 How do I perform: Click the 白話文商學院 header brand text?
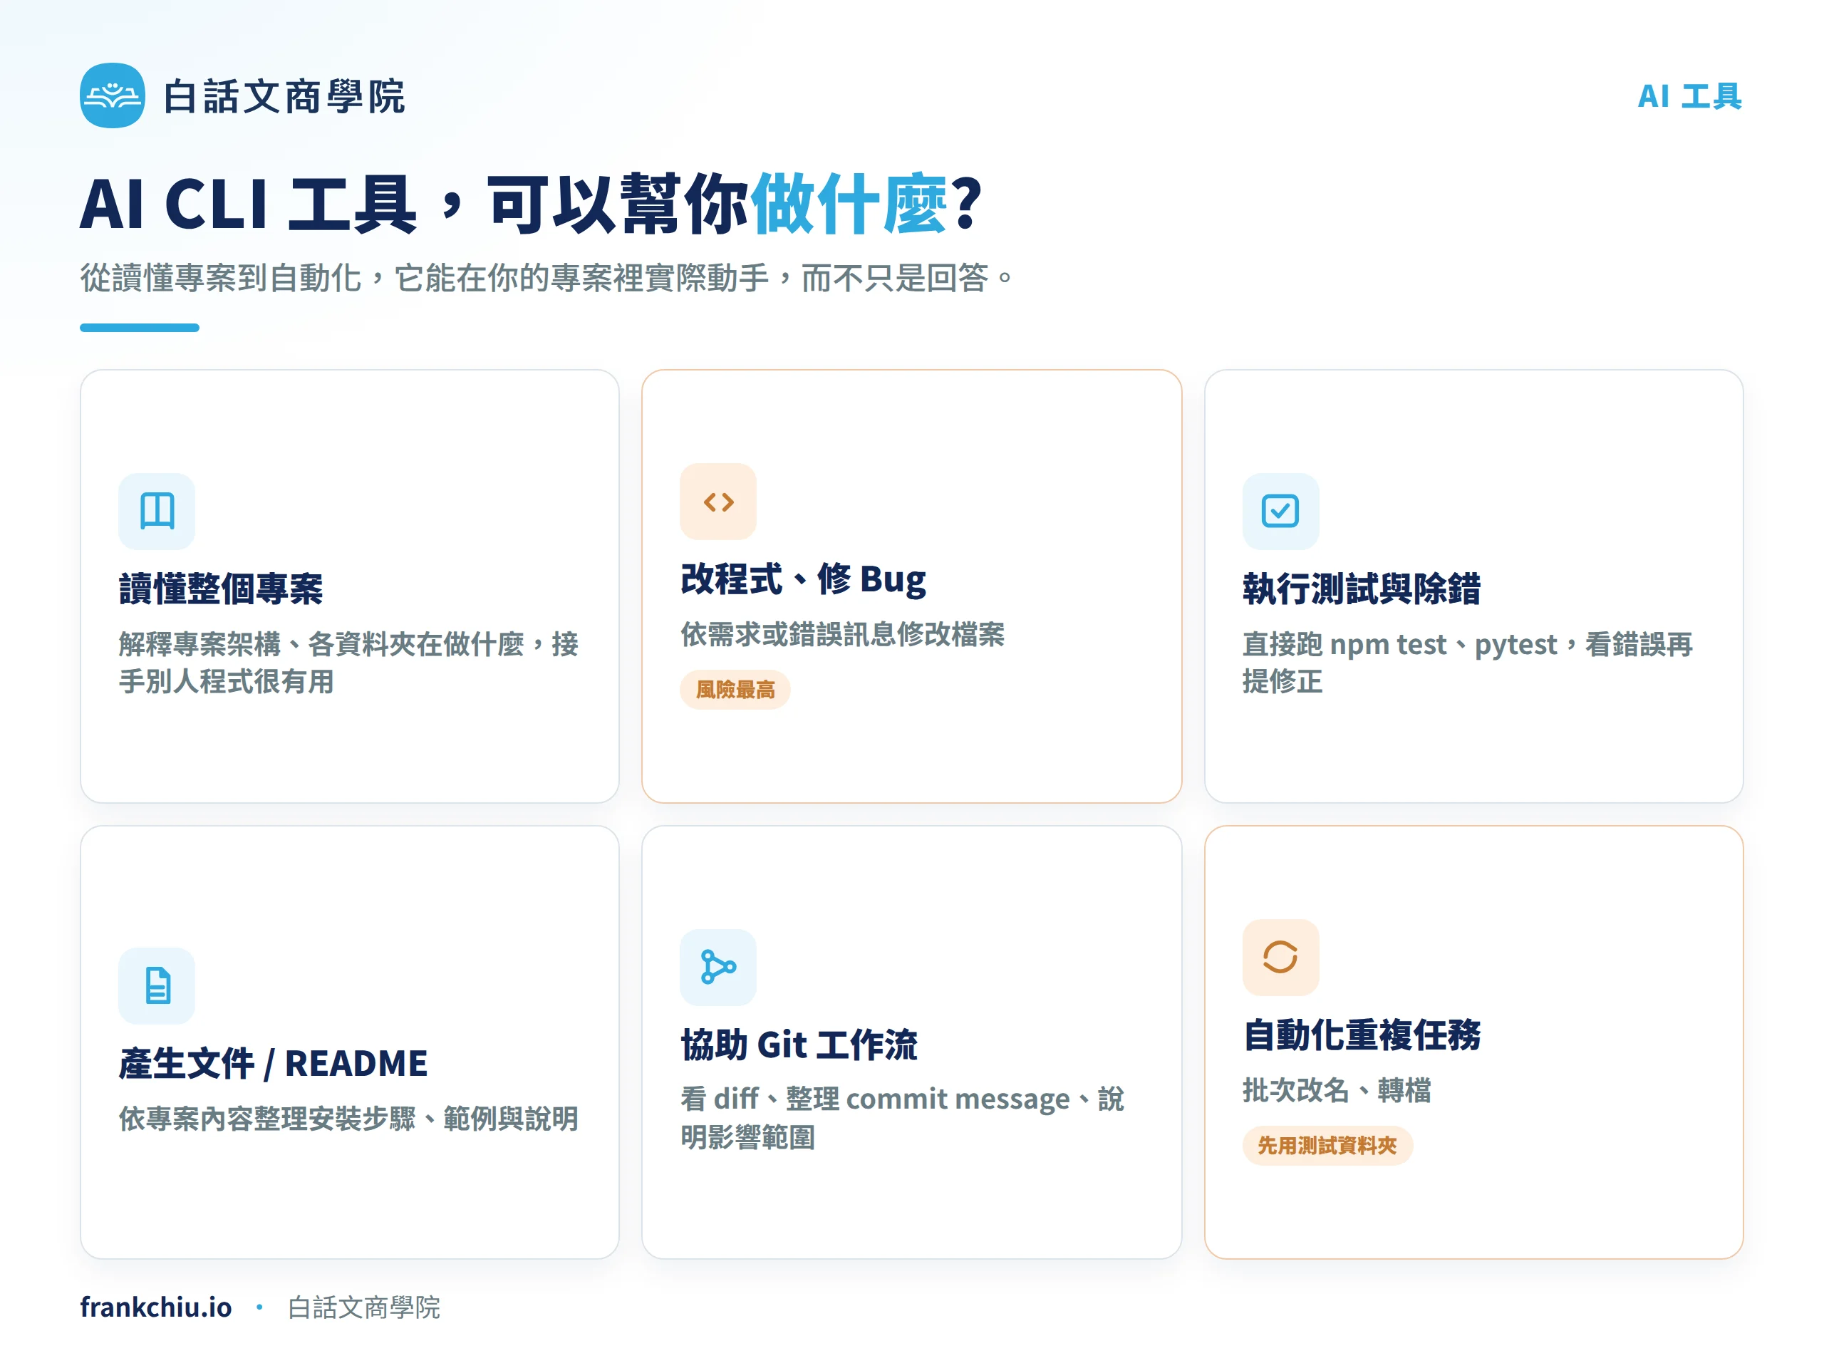click(284, 96)
